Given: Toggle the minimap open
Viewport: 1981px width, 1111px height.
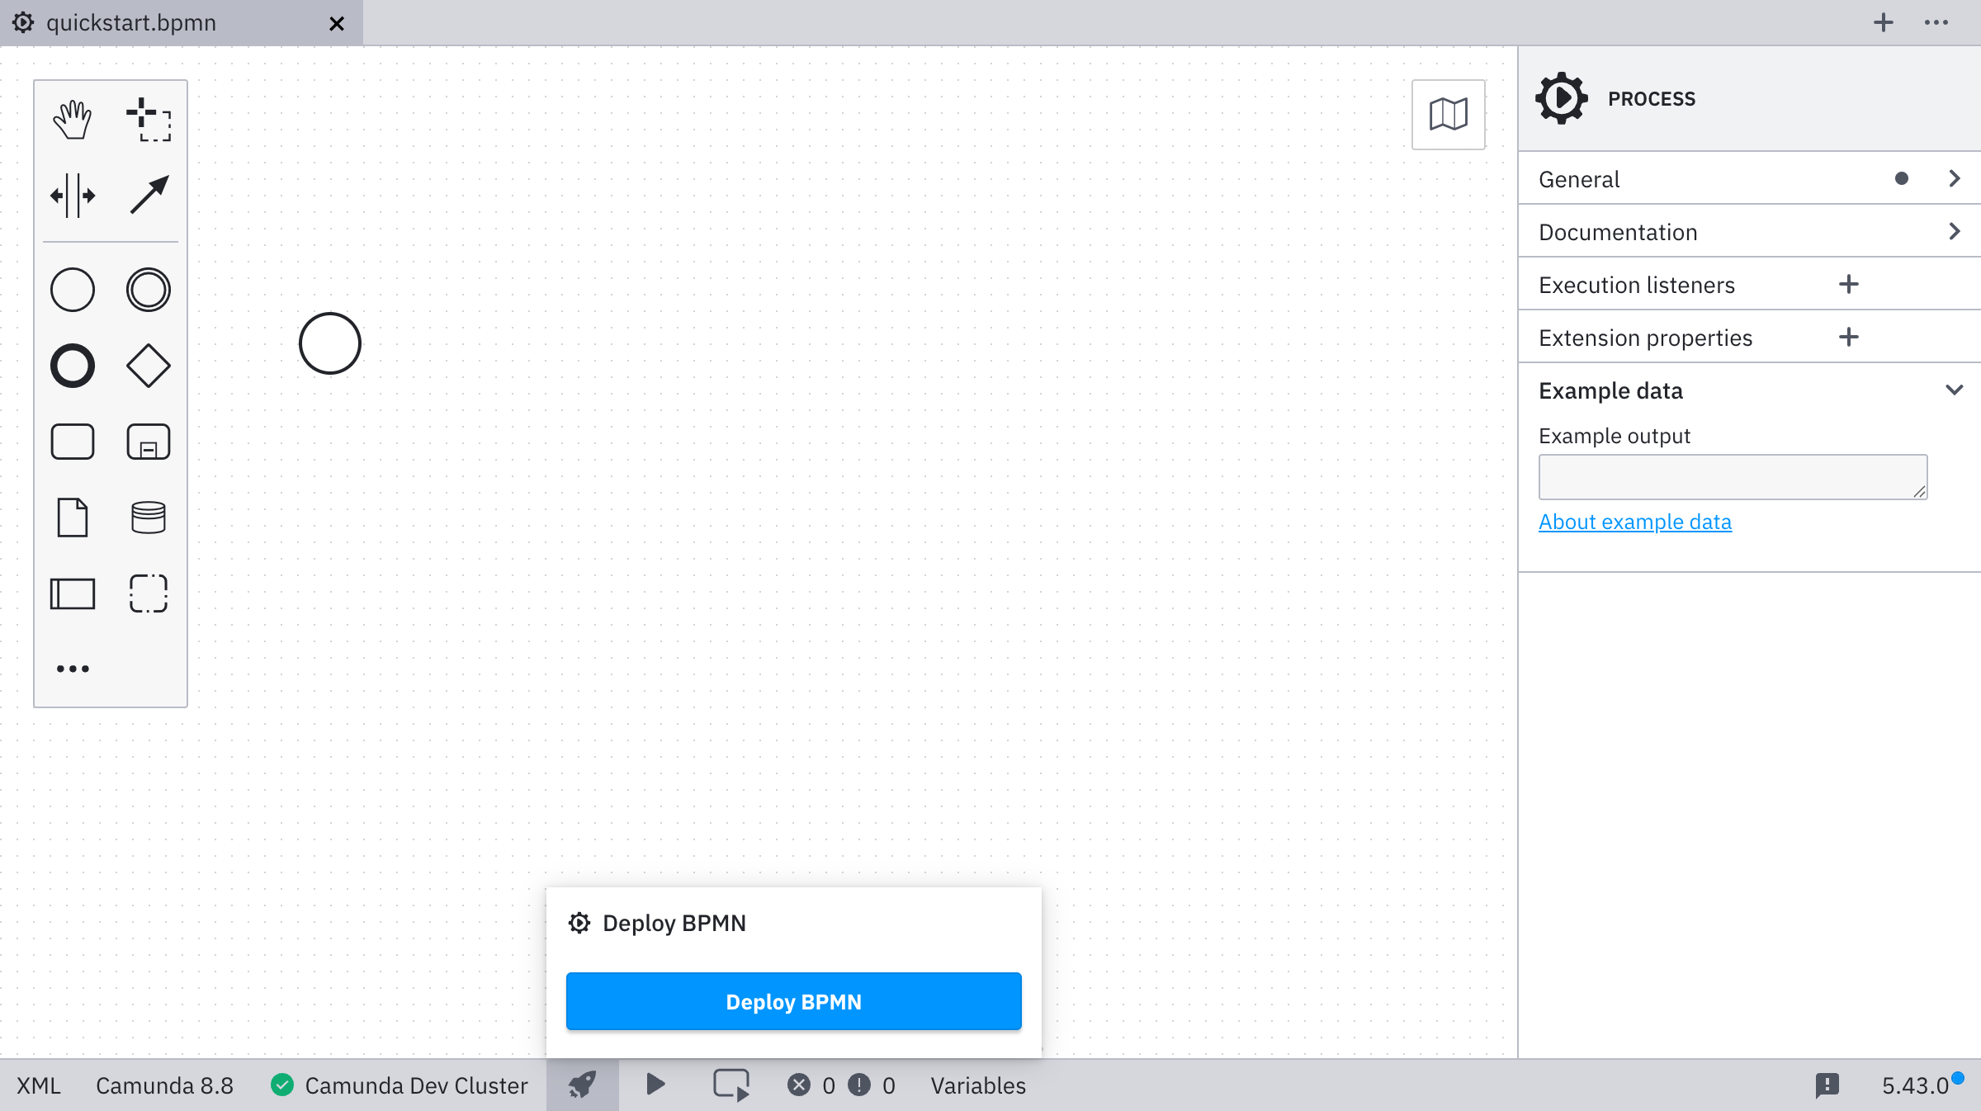Looking at the screenshot, I should point(1448,115).
